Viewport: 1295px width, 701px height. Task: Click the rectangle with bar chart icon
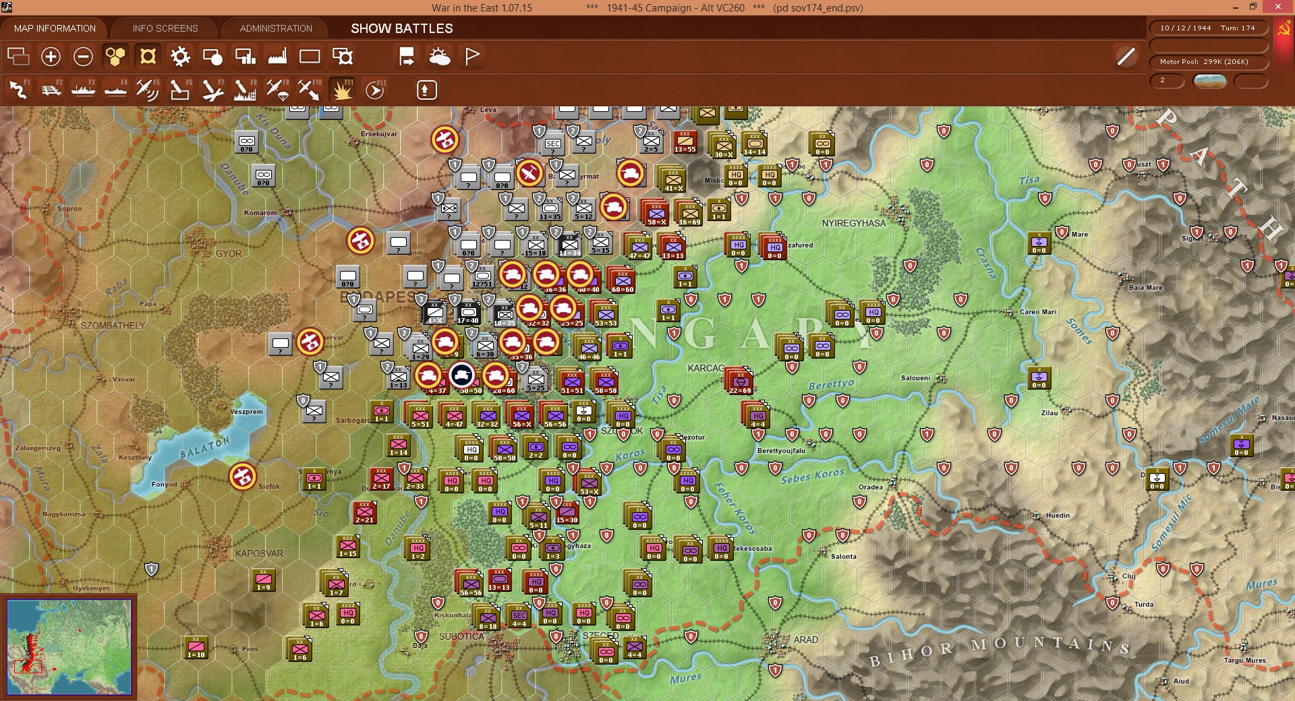(x=245, y=57)
